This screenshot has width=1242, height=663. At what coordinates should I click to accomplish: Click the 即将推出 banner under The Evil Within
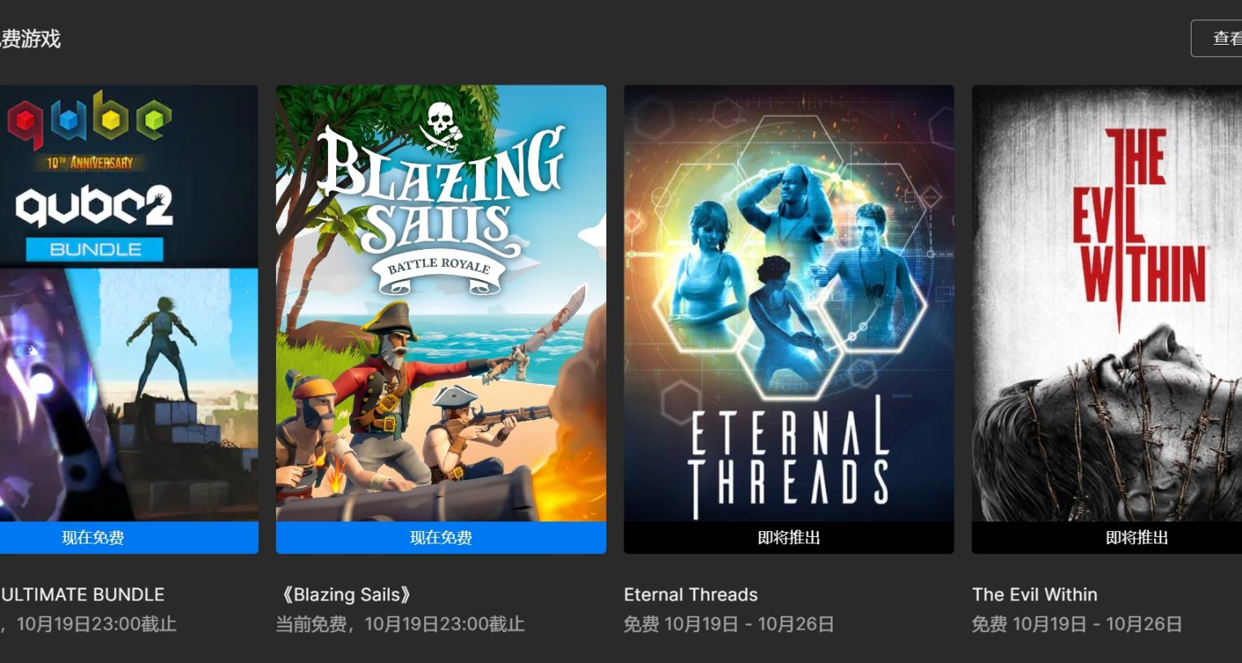(x=1107, y=538)
